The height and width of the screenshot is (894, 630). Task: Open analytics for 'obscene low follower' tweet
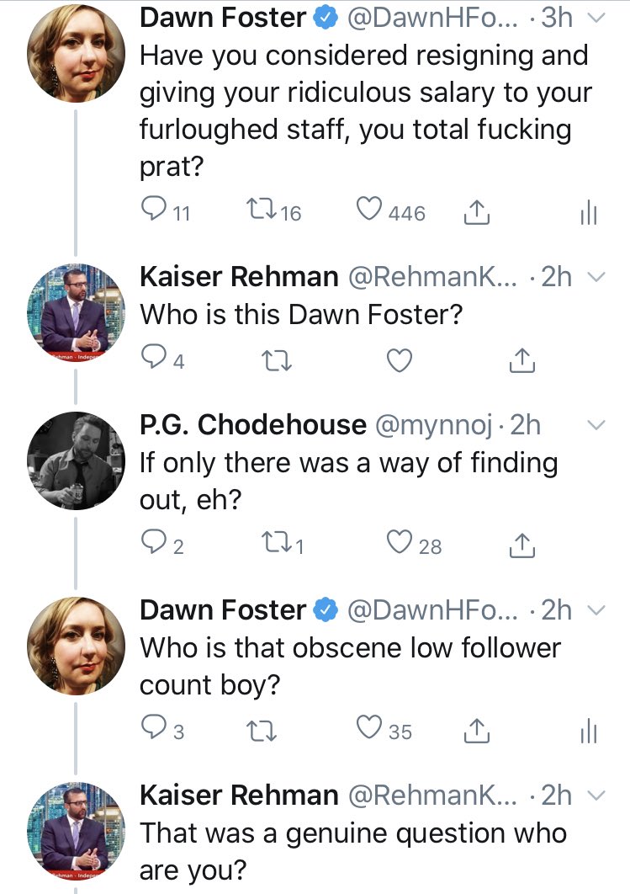589,732
